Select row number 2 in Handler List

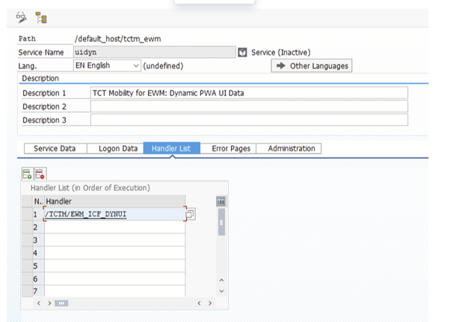(x=35, y=228)
